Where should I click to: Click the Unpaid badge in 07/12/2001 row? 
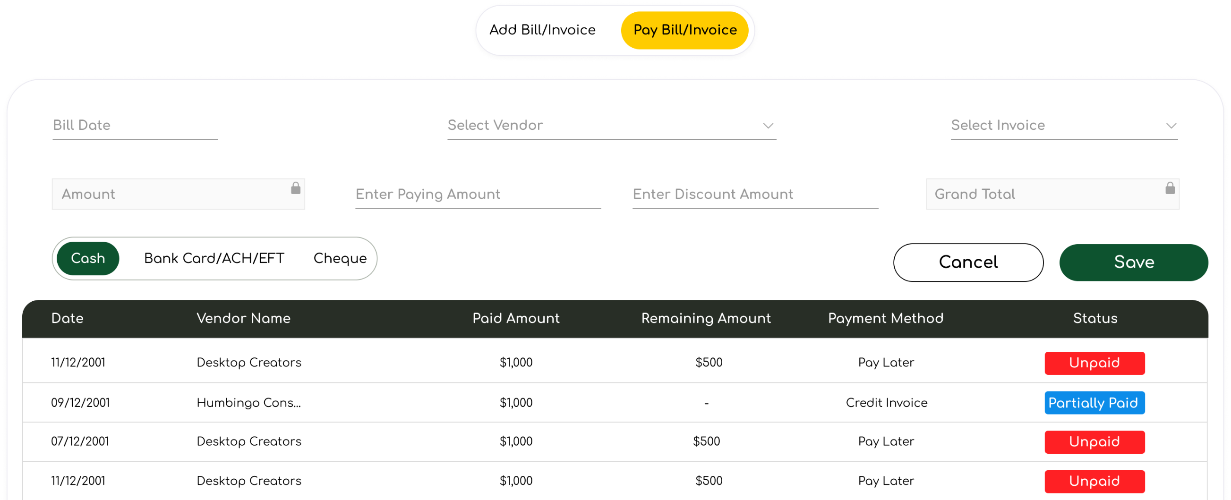tap(1094, 442)
